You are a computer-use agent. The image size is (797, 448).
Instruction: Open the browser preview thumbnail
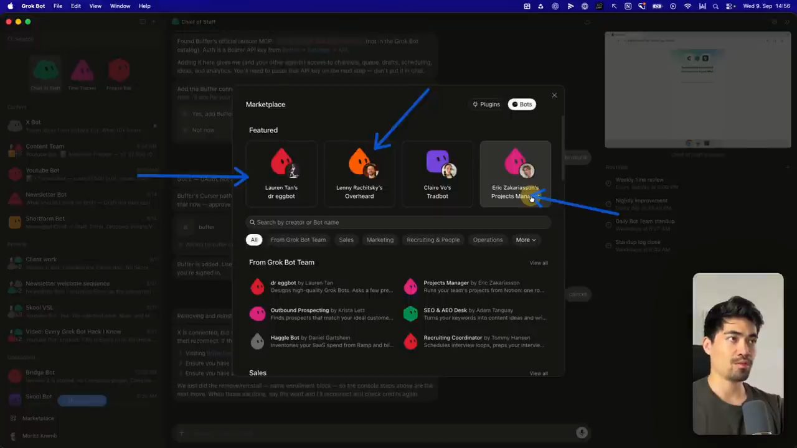point(698,90)
